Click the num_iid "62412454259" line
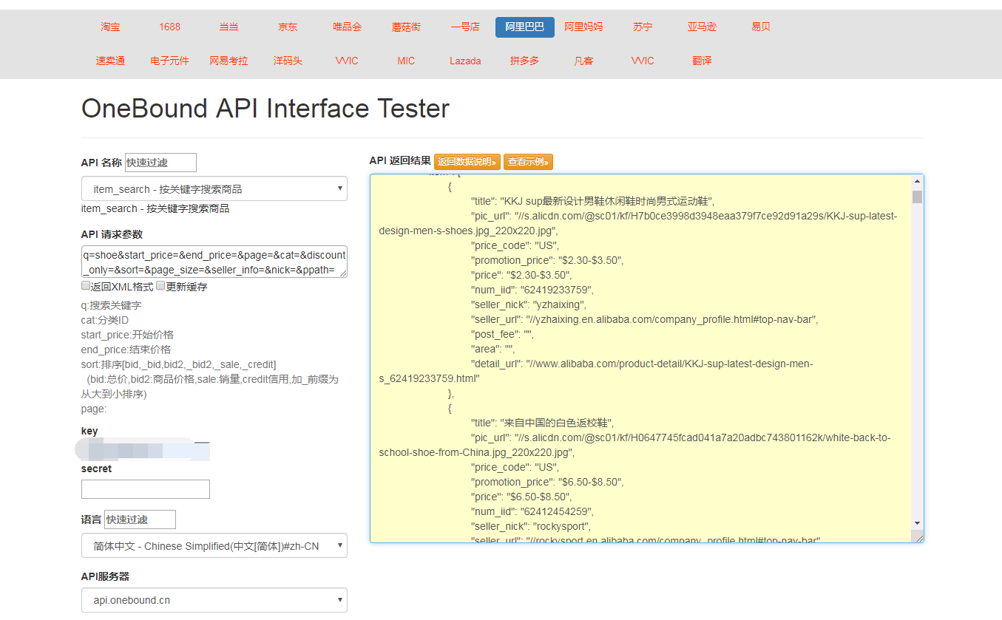Image resolution: width=1002 pixels, height=620 pixels. click(x=532, y=511)
